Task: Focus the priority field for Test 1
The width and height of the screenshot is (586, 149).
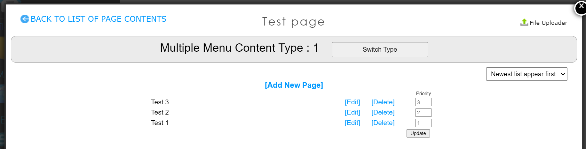Action: (x=423, y=123)
